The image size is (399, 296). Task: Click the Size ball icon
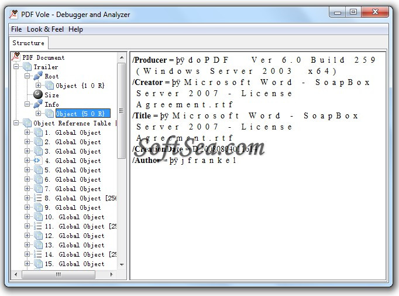click(x=38, y=94)
